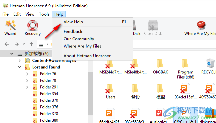This screenshot has height=123, width=216.
Task: Select Folder 354 tree item
Action: coord(49,94)
